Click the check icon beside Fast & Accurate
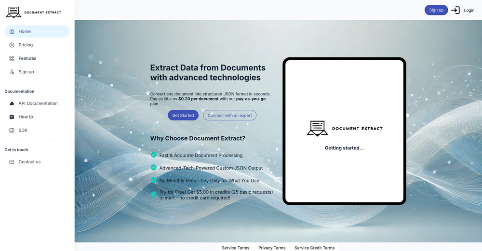The width and height of the screenshot is (482, 251). 154,155
